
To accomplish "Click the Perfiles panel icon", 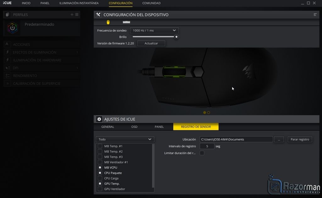I will [x=8, y=14].
